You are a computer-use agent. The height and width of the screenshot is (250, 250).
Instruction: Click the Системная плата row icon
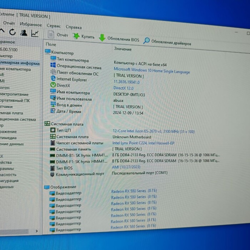[x=53, y=136]
